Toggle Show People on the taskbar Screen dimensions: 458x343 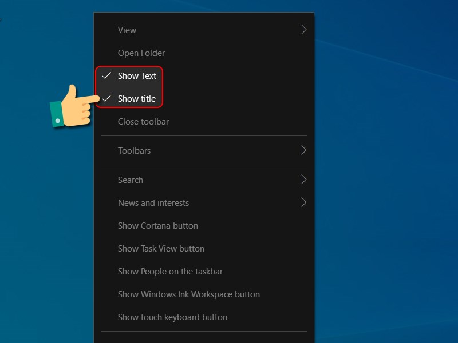[x=204, y=272]
